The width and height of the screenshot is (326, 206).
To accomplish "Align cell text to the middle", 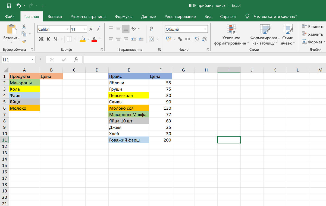I will 118,28.
